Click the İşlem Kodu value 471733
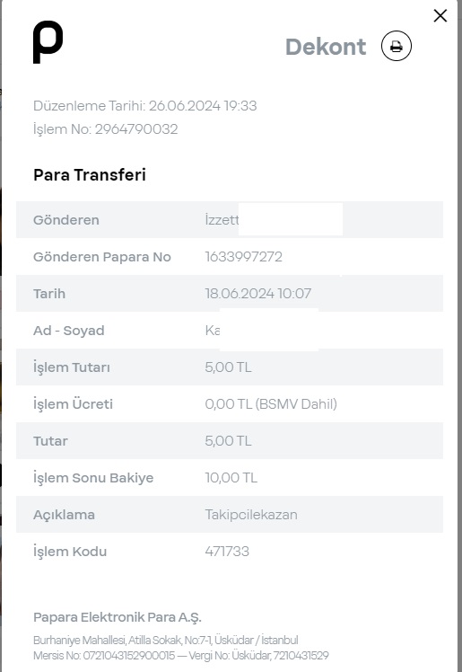The image size is (462, 672). 227,552
